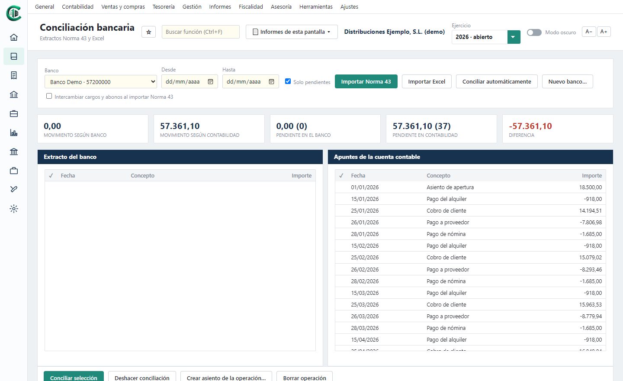
Task: Open the Tesorería menu
Action: [x=164, y=7]
